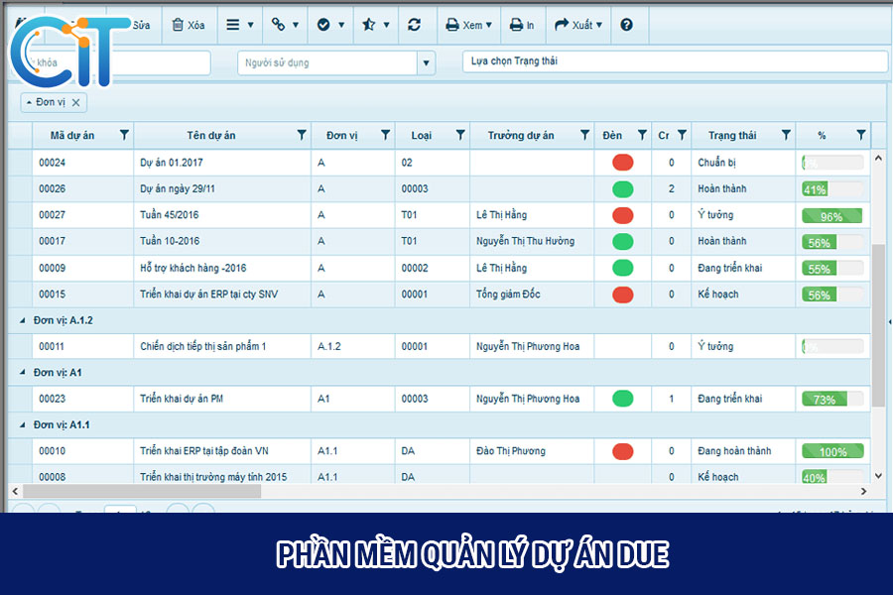Image resolution: width=893 pixels, height=595 pixels.
Task: Open help with the question mark icon
Action: point(626,25)
